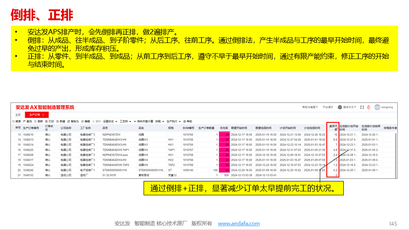The height and width of the screenshot is (230, 409).
Task: Click the 优先级 column header
Action: 224,128
